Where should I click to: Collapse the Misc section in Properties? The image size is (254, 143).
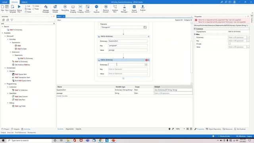point(195,35)
